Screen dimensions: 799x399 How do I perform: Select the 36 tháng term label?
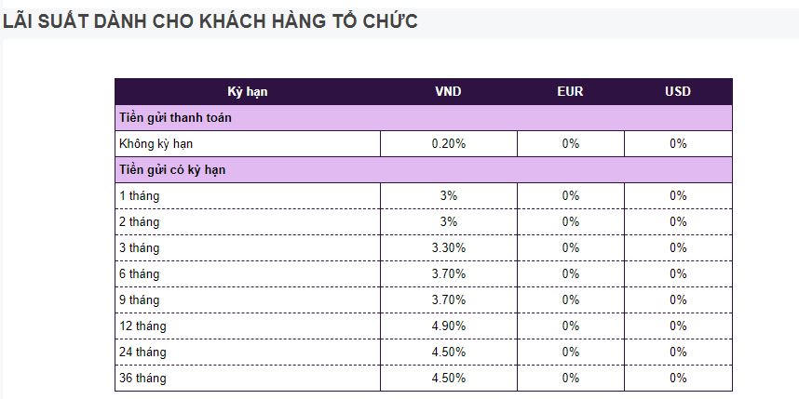(x=142, y=379)
